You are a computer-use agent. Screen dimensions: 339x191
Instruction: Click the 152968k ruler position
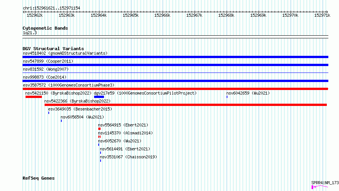(226, 15)
